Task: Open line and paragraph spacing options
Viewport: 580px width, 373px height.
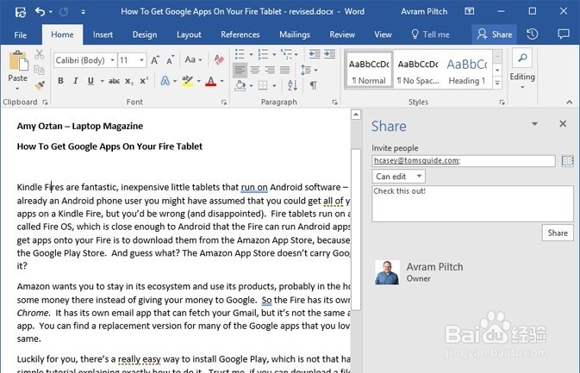Action: pyautogui.click(x=309, y=70)
